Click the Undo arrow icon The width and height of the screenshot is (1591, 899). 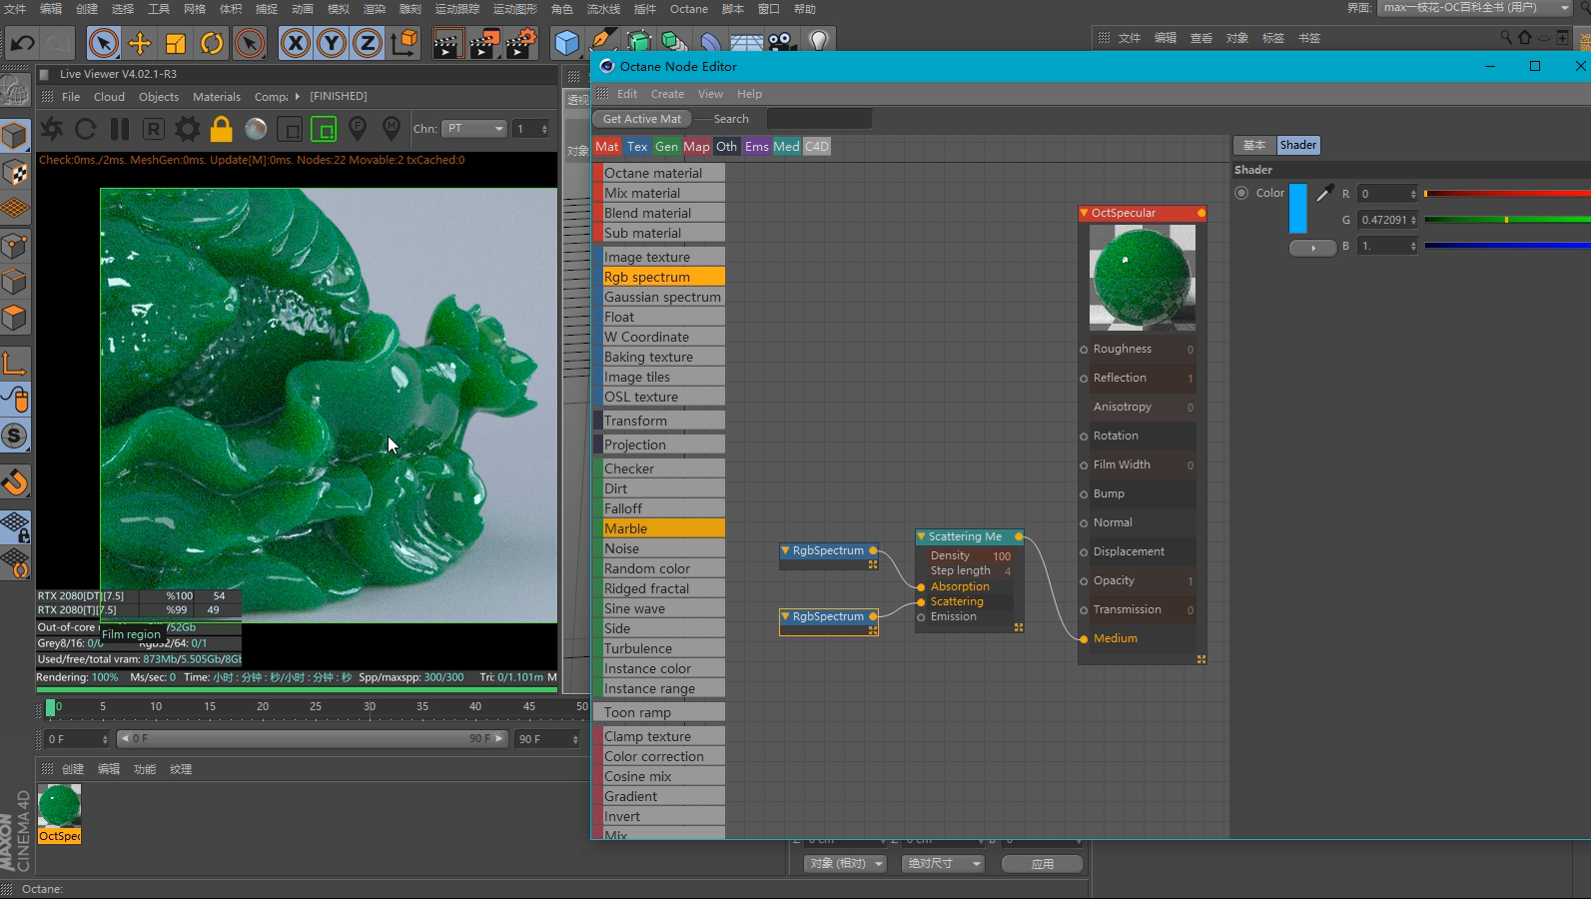pyautogui.click(x=22, y=43)
